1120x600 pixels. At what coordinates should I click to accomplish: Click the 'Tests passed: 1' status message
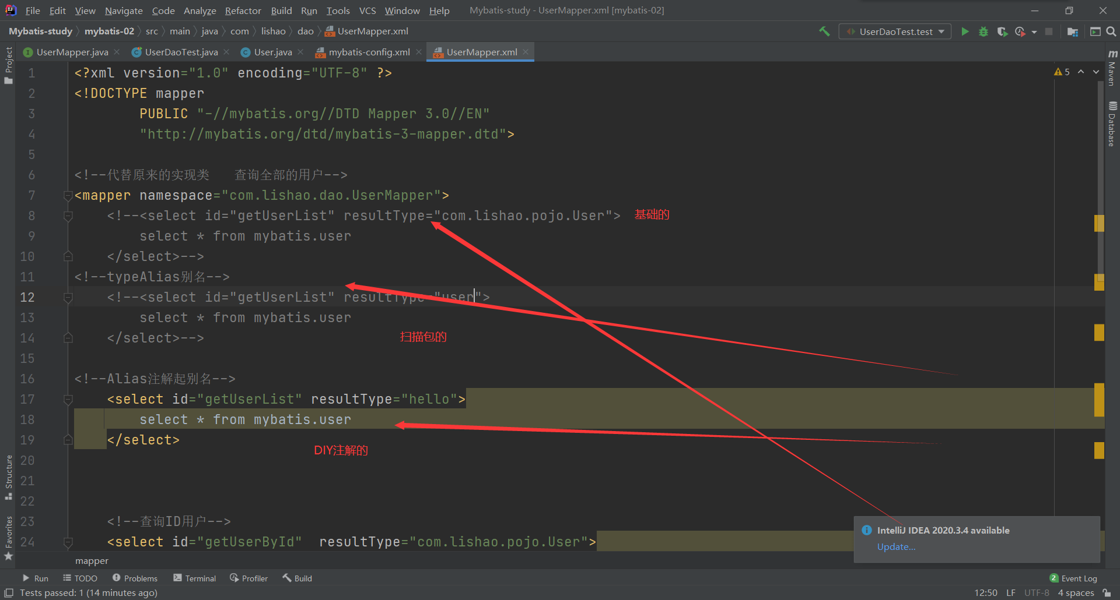pos(89,593)
